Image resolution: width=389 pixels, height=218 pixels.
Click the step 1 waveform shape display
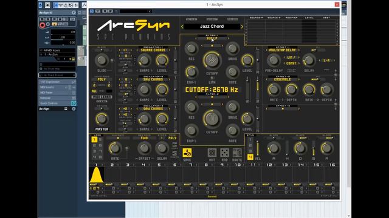pyautogui.click(x=97, y=175)
